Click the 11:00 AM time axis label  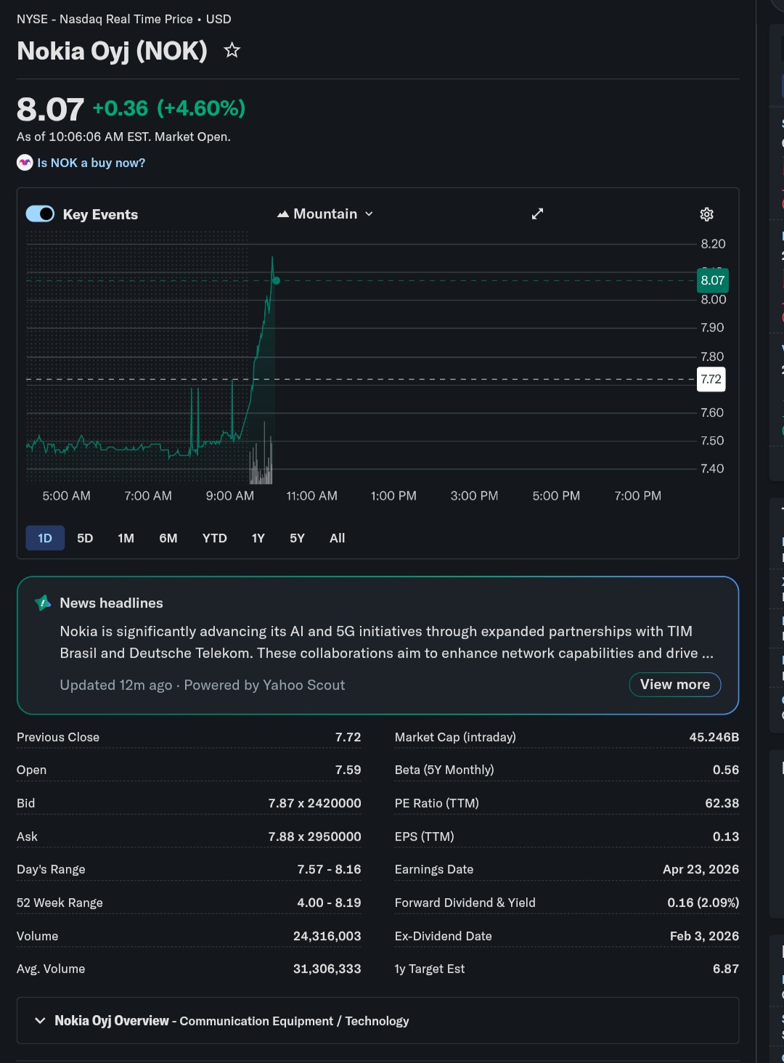(x=311, y=496)
